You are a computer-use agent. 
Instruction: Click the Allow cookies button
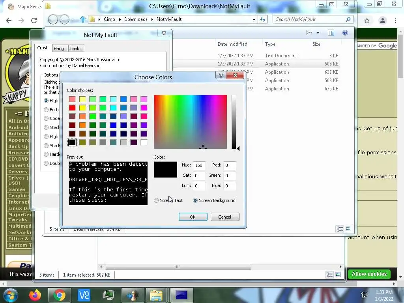369,274
